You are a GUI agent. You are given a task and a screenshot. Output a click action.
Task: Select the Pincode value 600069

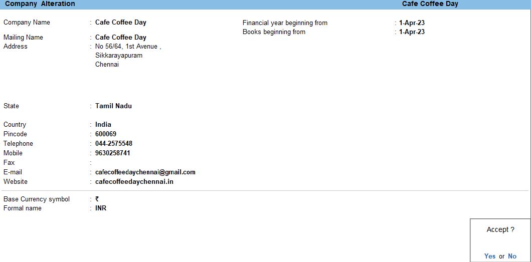pyautogui.click(x=106, y=134)
